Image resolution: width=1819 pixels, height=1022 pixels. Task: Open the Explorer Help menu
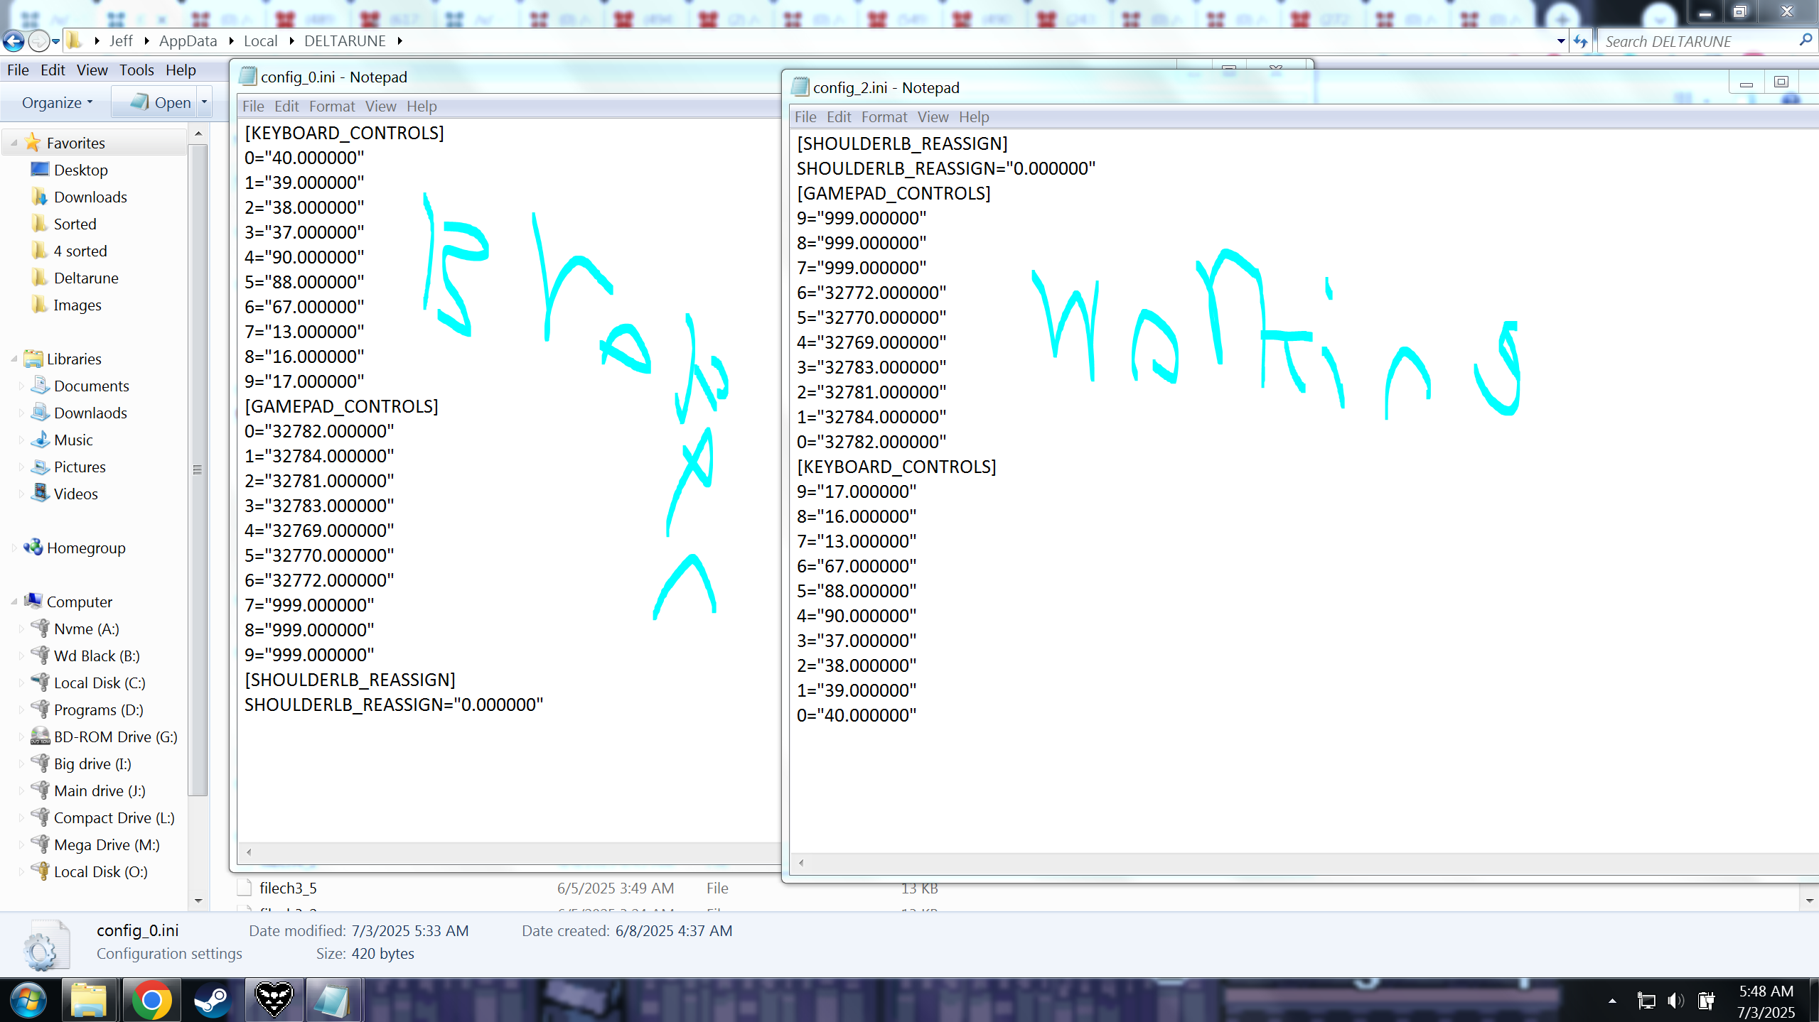[181, 70]
